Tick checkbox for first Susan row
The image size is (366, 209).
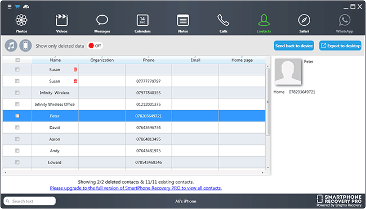click(x=17, y=70)
